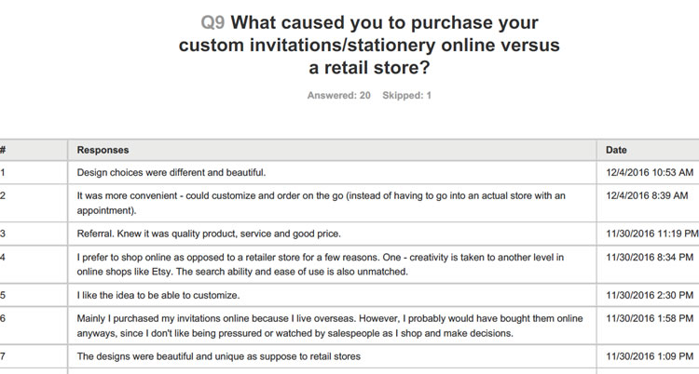
Task: Select the 11/30/2016 2:30 PM date cell
Action: (x=650, y=295)
